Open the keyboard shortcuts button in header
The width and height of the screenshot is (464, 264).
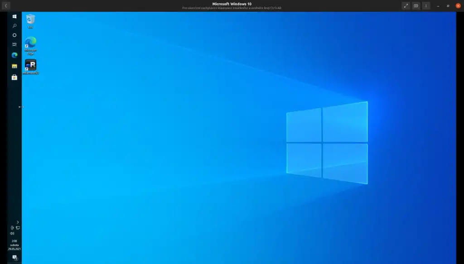416,5
